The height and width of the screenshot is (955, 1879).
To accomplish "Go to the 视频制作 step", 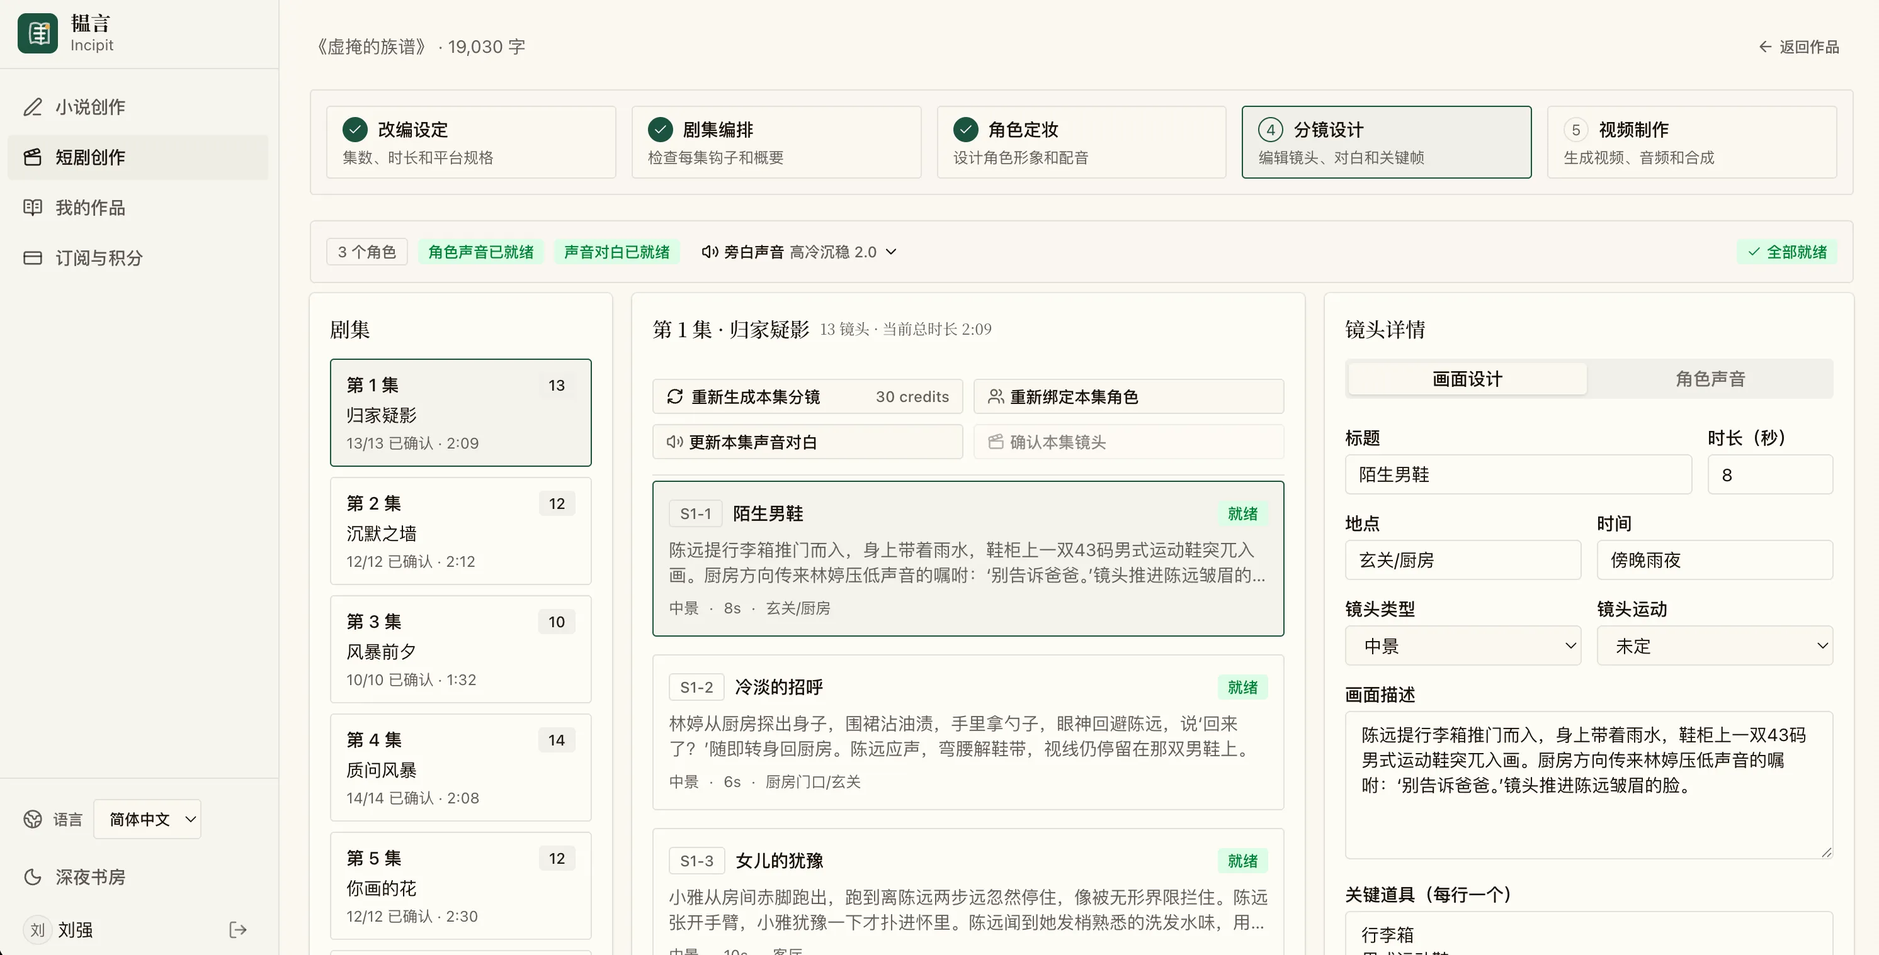I will coord(1692,142).
